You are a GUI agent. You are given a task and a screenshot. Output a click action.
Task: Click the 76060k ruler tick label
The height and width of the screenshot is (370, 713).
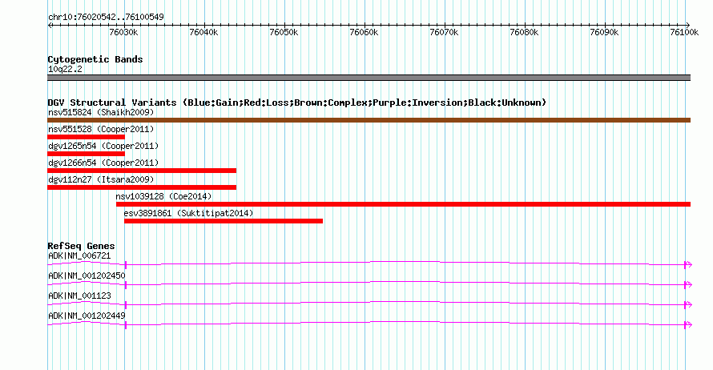(x=364, y=32)
